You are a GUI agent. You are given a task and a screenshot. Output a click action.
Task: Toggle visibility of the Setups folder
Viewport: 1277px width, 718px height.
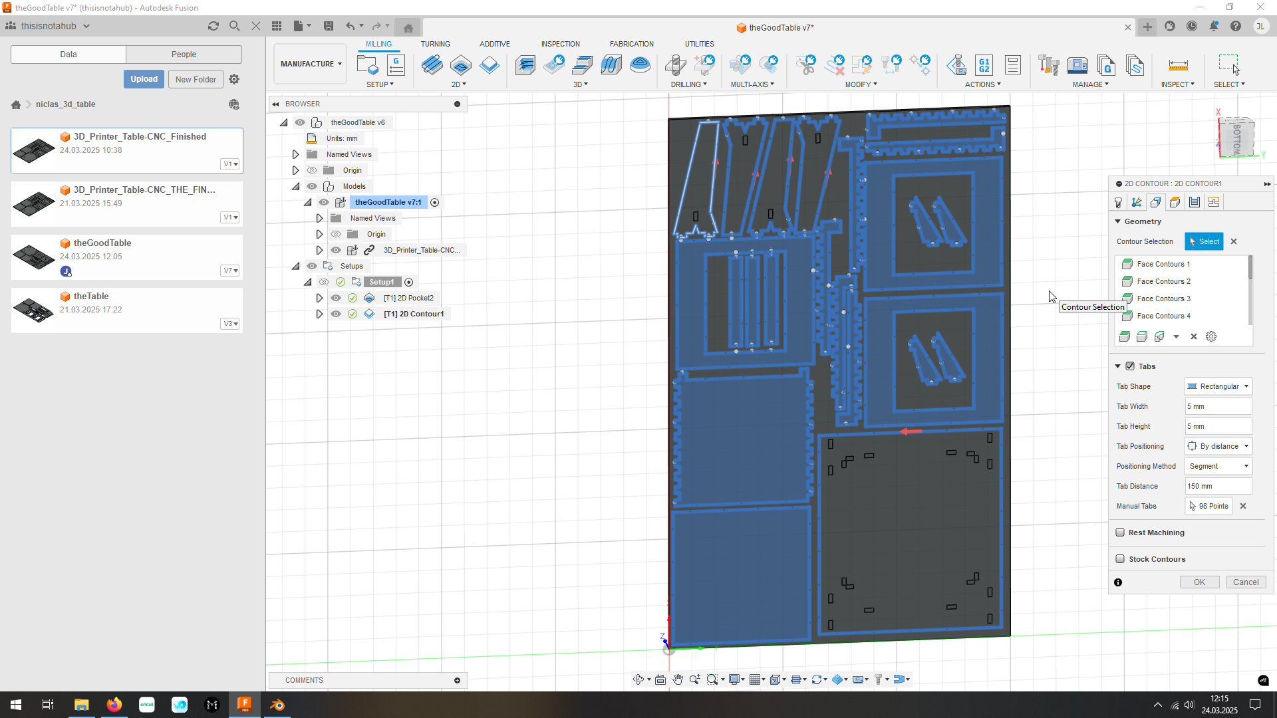coord(312,266)
